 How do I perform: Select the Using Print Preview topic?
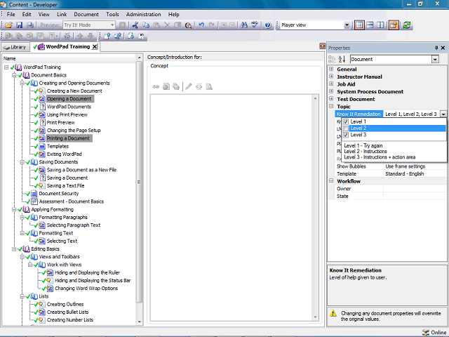(x=67, y=114)
